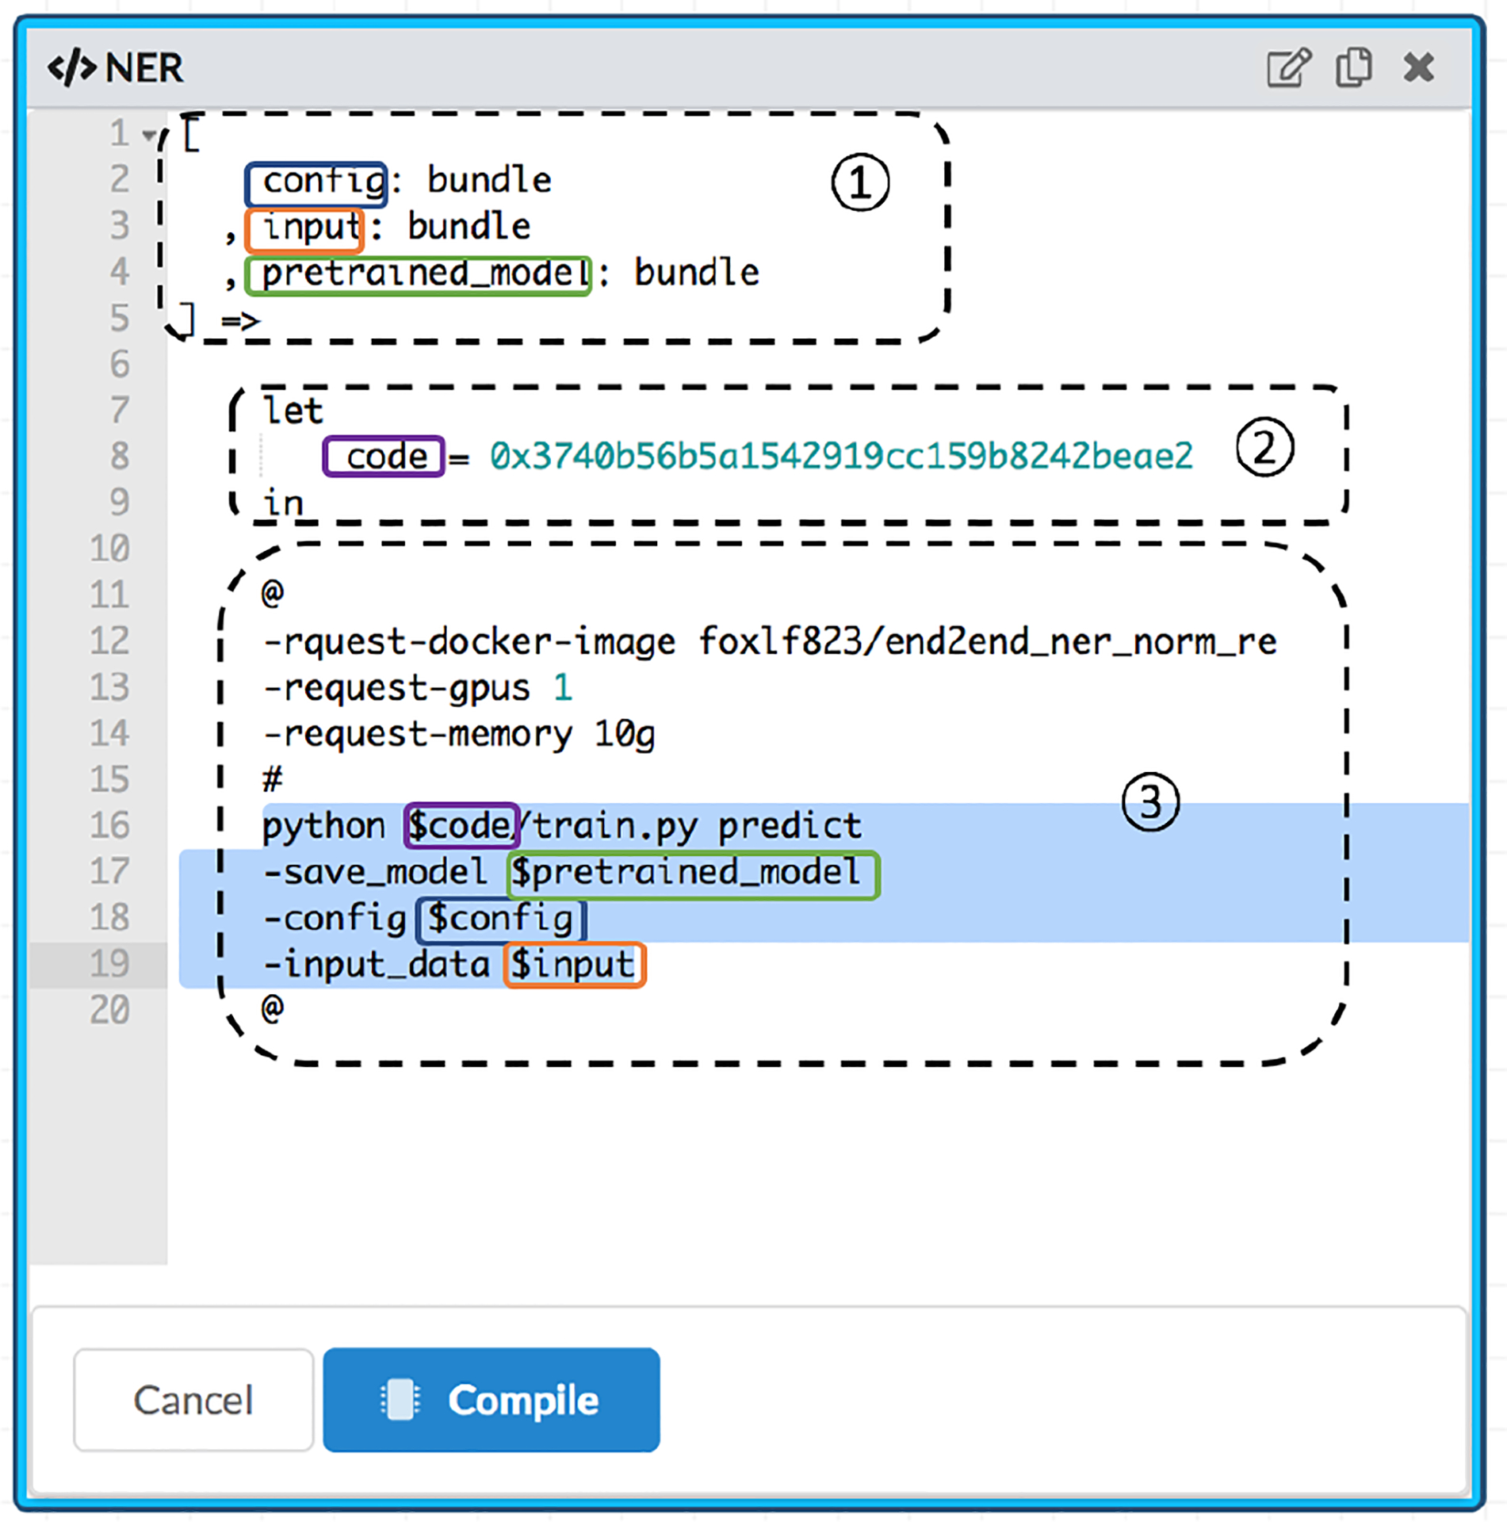
Task: Click the duplicate pages icon in header
Action: [x=1353, y=68]
